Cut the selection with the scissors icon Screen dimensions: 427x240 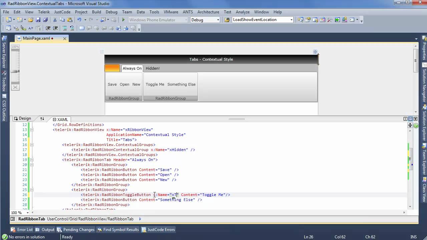(55, 20)
